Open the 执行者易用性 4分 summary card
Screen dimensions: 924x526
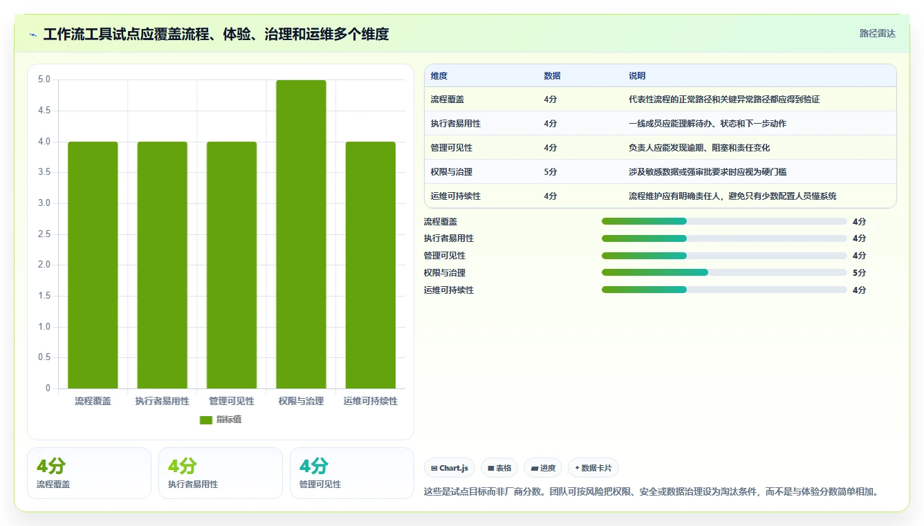221,473
